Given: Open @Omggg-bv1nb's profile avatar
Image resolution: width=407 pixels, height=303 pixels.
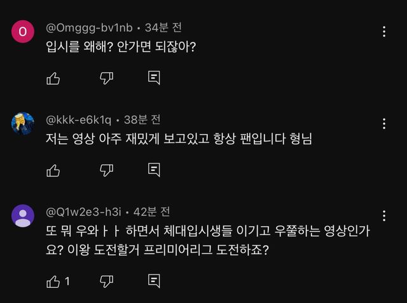Looking at the screenshot, I should [x=23, y=32].
